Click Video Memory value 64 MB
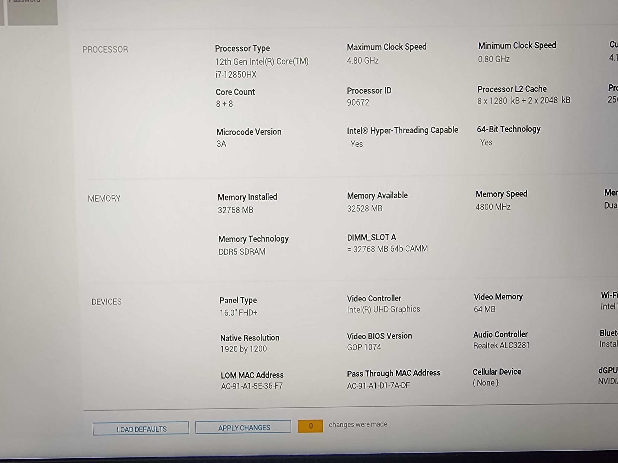Image resolution: width=618 pixels, height=463 pixels. [x=485, y=310]
